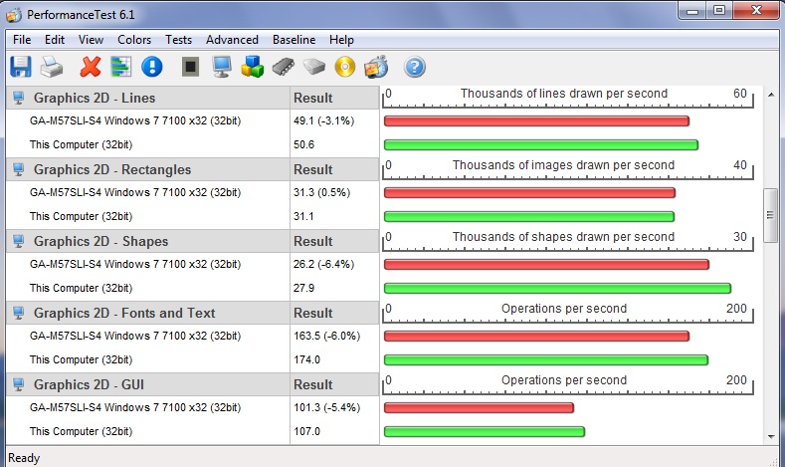Image resolution: width=785 pixels, height=467 pixels.
Task: Click the Print results printer icon
Action: click(52, 67)
